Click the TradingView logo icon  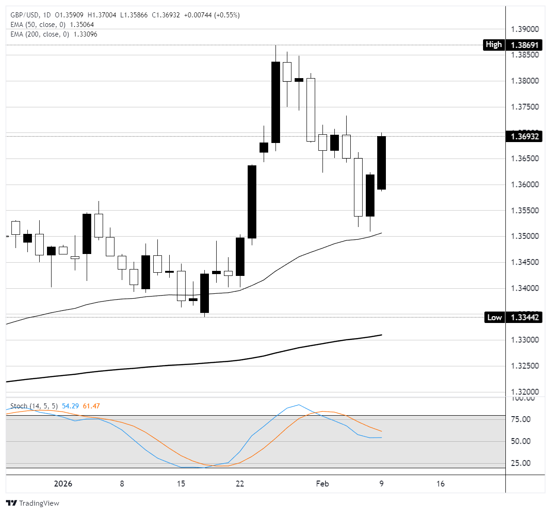12,503
